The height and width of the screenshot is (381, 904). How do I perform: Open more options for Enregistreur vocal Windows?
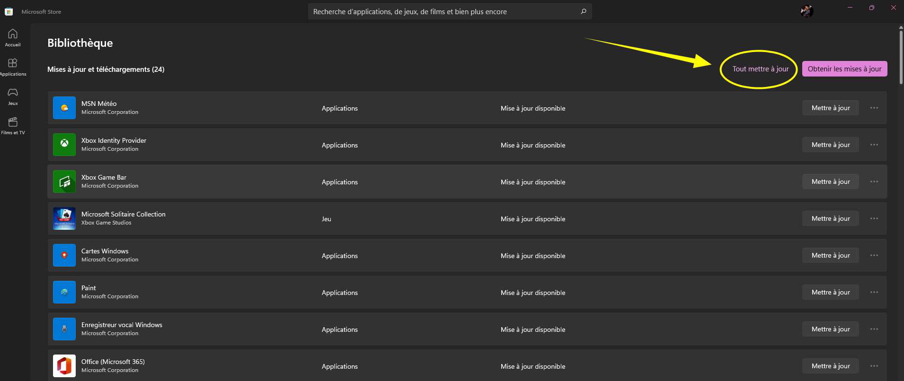(874, 329)
